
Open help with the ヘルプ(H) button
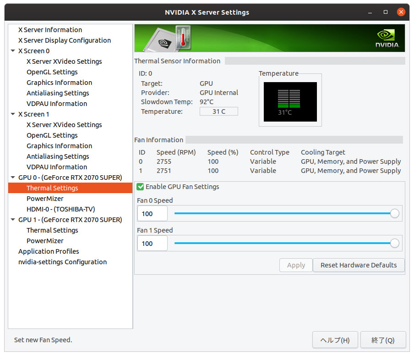pyautogui.click(x=335, y=340)
